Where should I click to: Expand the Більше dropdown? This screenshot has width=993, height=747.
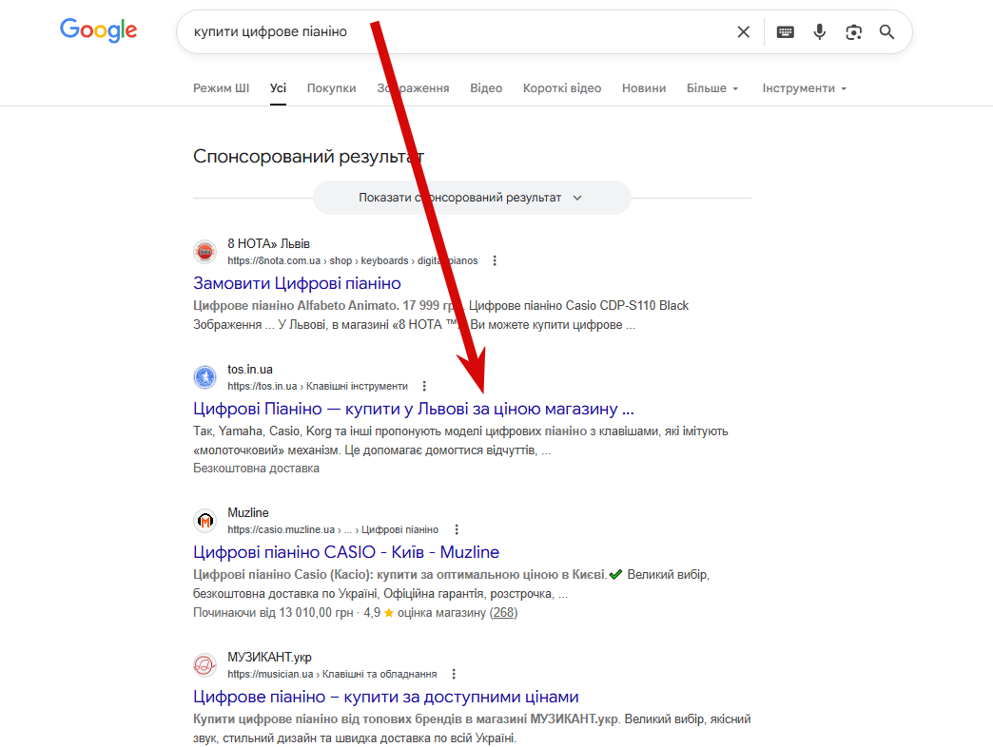(x=712, y=88)
